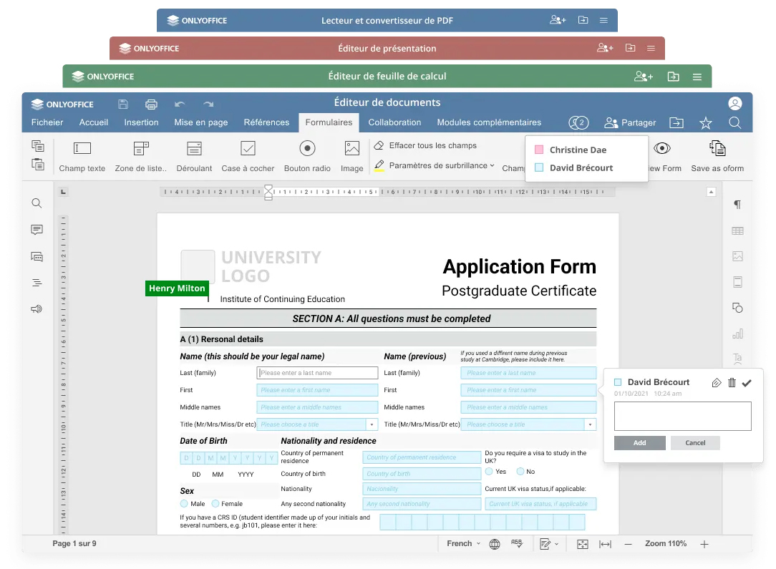The height and width of the screenshot is (569, 776).
Task: Switch to the Mise en page tab
Action: 201,122
